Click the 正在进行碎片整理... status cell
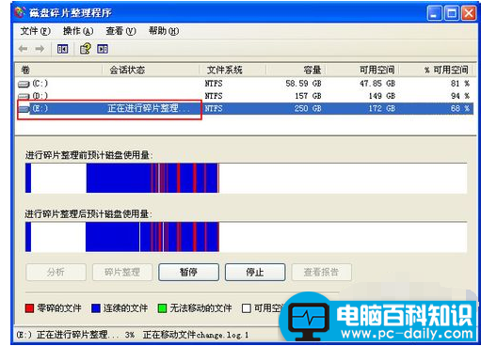 pyautogui.click(x=149, y=109)
